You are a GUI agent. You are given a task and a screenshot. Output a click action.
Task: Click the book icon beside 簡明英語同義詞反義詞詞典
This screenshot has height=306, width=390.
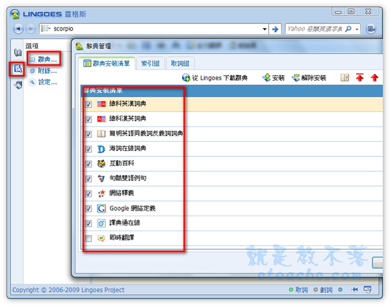[101, 134]
